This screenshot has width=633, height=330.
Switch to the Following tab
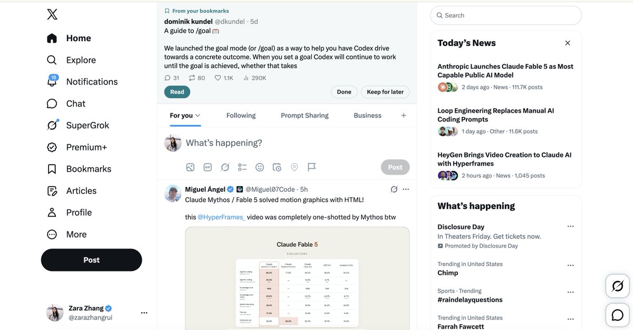click(x=241, y=115)
